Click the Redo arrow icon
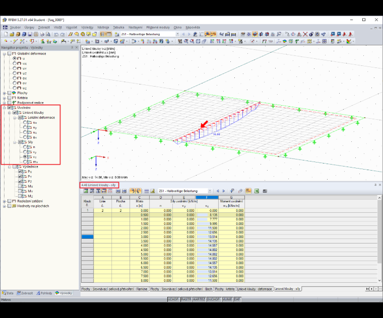383x318 pixels. pos(62,34)
